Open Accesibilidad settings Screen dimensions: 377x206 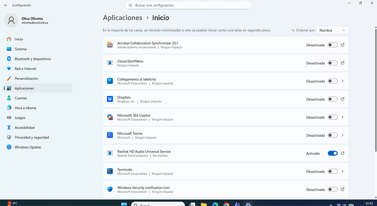[x=38, y=128]
